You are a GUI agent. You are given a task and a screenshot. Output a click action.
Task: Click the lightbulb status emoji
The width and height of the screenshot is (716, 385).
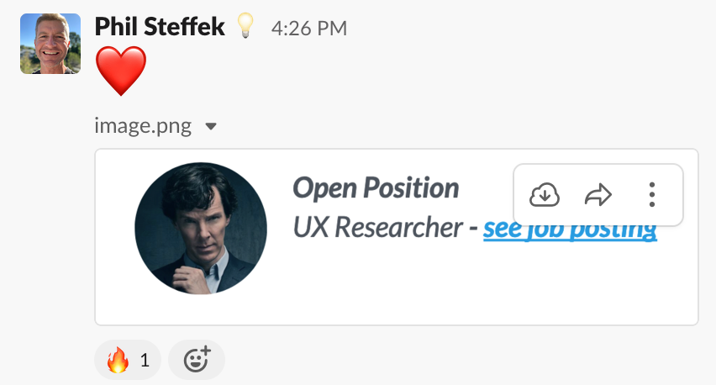click(245, 26)
